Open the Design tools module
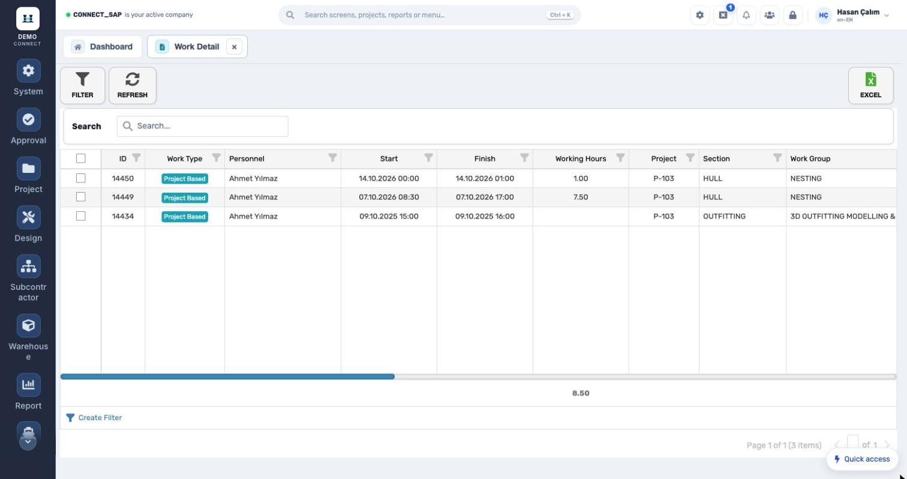The width and height of the screenshot is (907, 479). coord(28,224)
